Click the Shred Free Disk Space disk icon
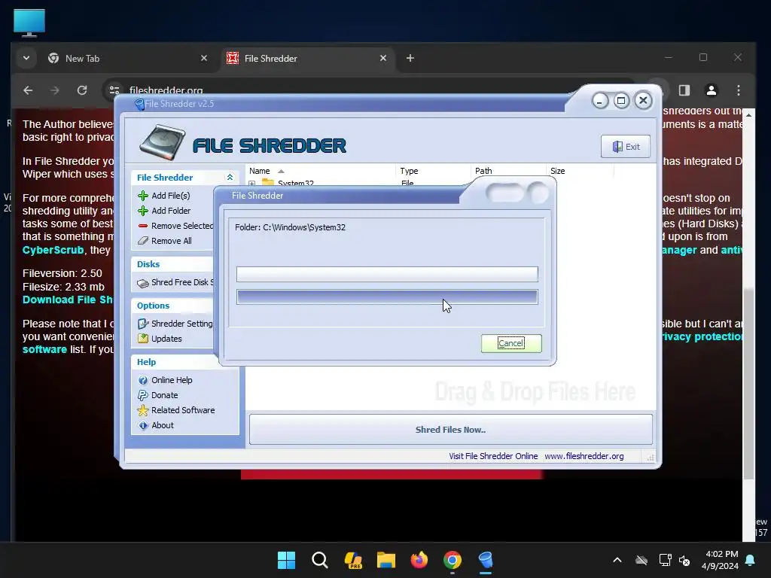Image resolution: width=771 pixels, height=578 pixels. click(x=142, y=283)
